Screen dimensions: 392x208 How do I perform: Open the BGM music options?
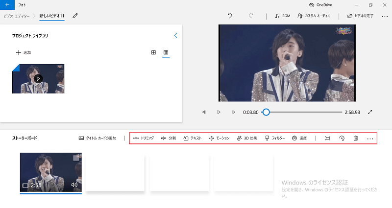tap(283, 16)
